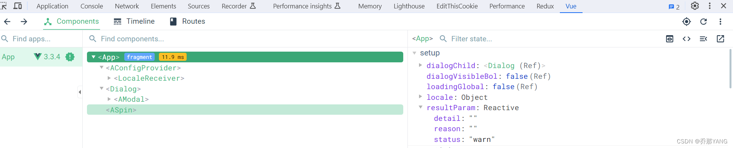Expand the AModal component node
733x148 pixels.
[109, 99]
